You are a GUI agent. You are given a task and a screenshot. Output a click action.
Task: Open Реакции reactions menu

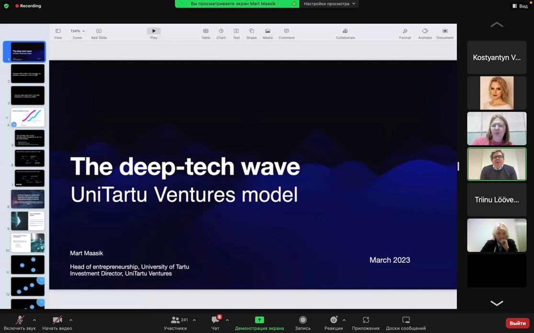(333, 323)
